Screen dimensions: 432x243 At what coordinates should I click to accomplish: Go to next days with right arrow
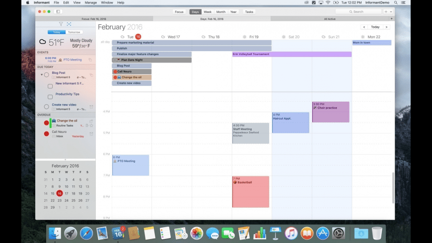(x=386, y=27)
